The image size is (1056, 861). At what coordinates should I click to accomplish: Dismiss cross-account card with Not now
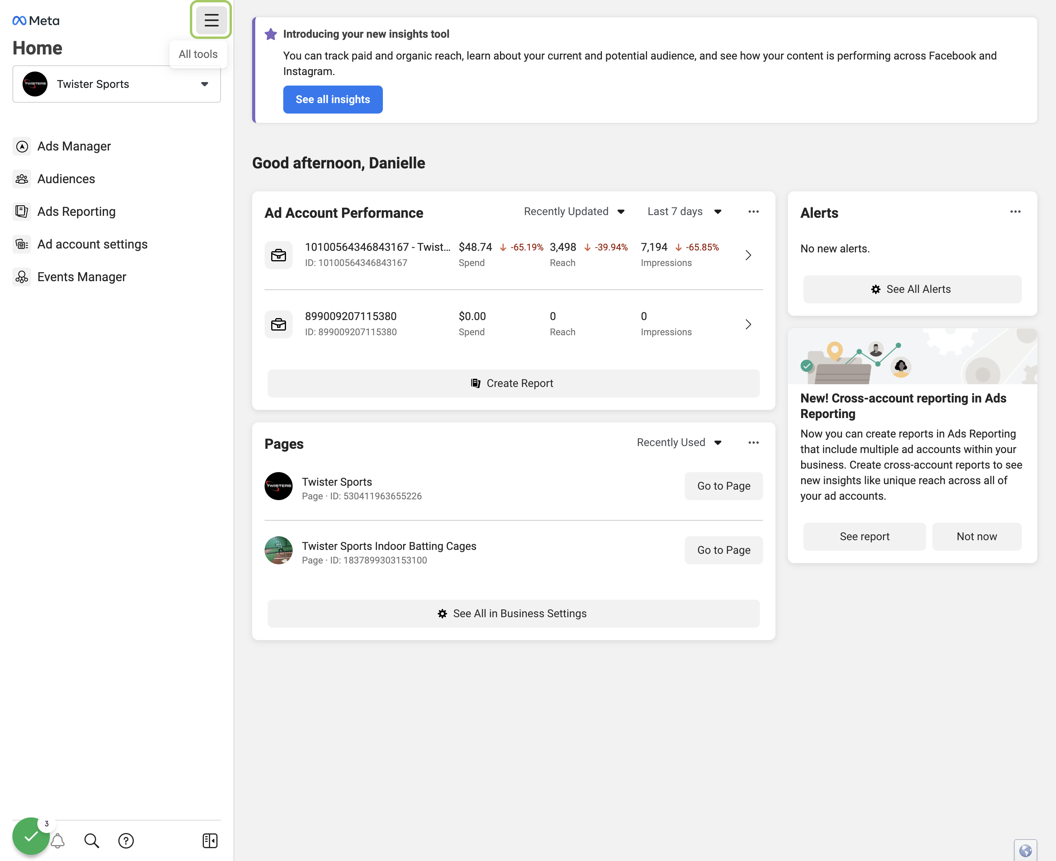(977, 537)
